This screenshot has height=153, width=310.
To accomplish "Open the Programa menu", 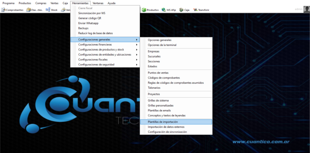I will 8,3.
